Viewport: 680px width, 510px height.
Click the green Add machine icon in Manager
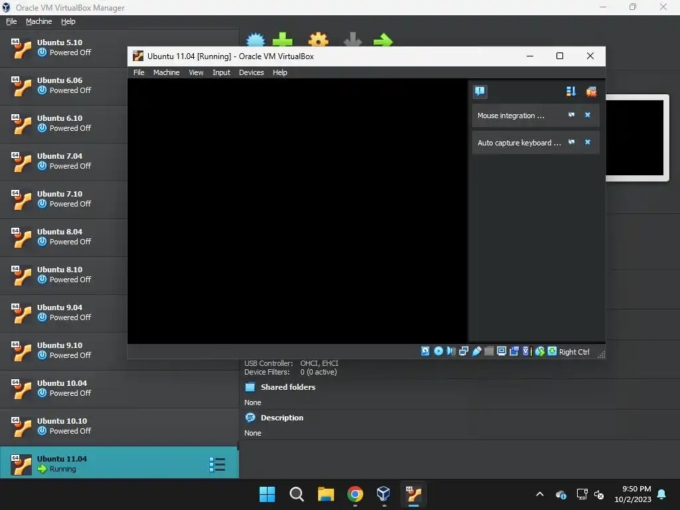282,39
